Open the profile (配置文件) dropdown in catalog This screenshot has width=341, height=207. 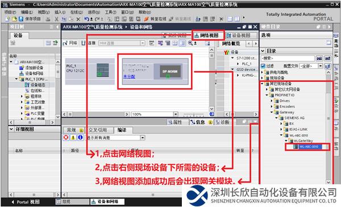pos(321,66)
